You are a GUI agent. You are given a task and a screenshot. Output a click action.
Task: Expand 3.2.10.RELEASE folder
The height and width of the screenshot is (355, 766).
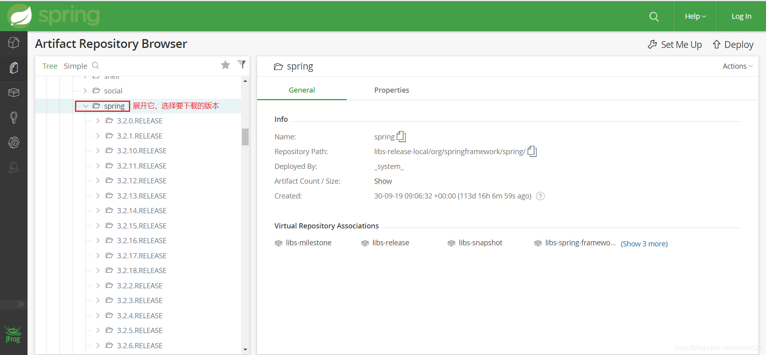point(98,151)
